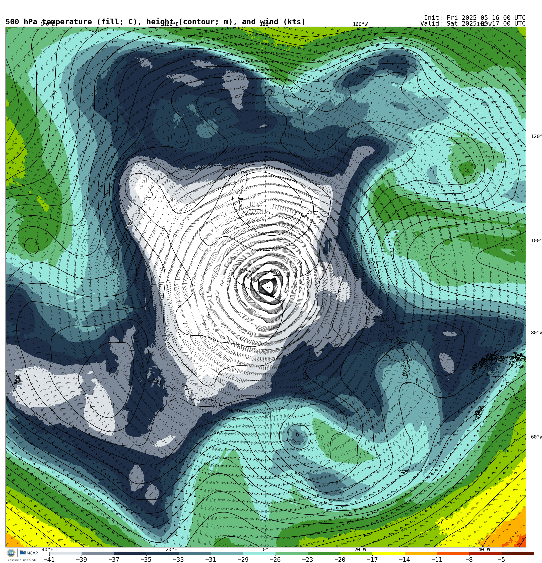Select the Init: Fri 2025-05-16 00 UTC text
542x563 pixels.
click(x=475, y=18)
